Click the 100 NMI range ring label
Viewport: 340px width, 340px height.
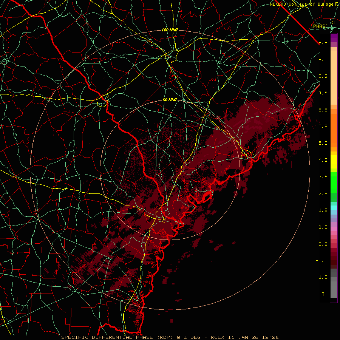click(x=170, y=30)
